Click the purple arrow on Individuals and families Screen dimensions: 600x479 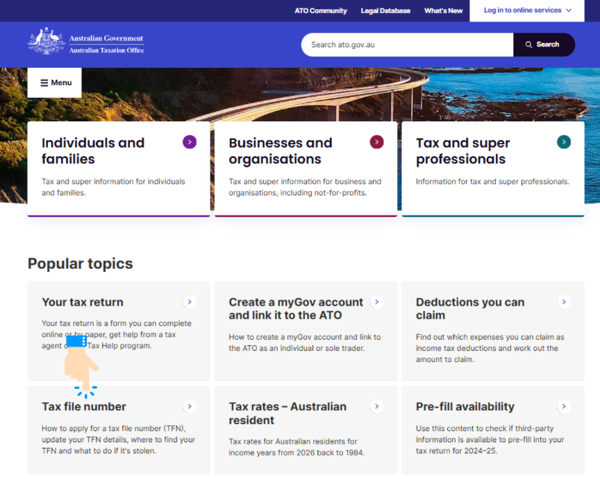pos(190,142)
